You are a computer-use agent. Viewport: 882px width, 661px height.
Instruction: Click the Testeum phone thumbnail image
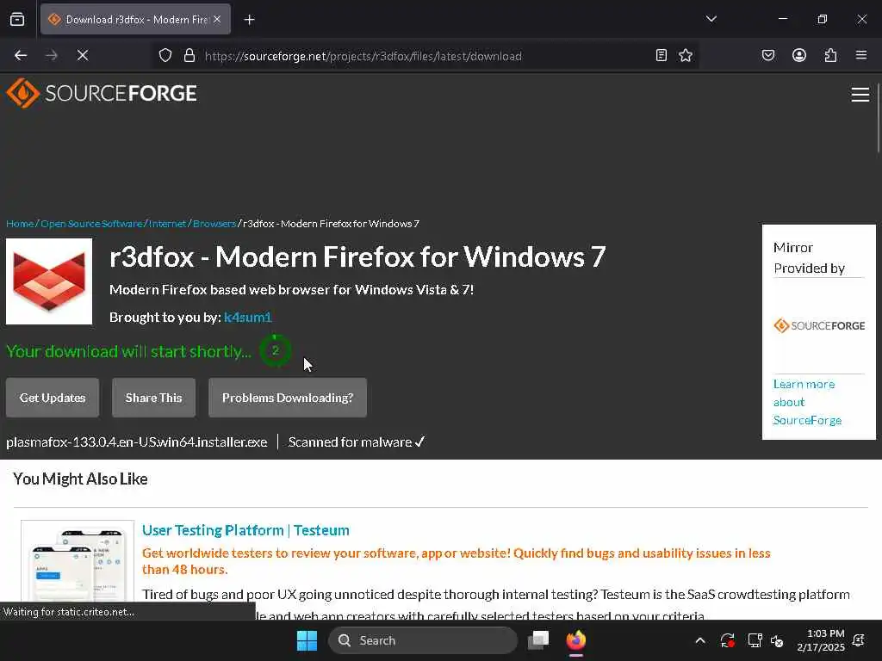(78, 562)
